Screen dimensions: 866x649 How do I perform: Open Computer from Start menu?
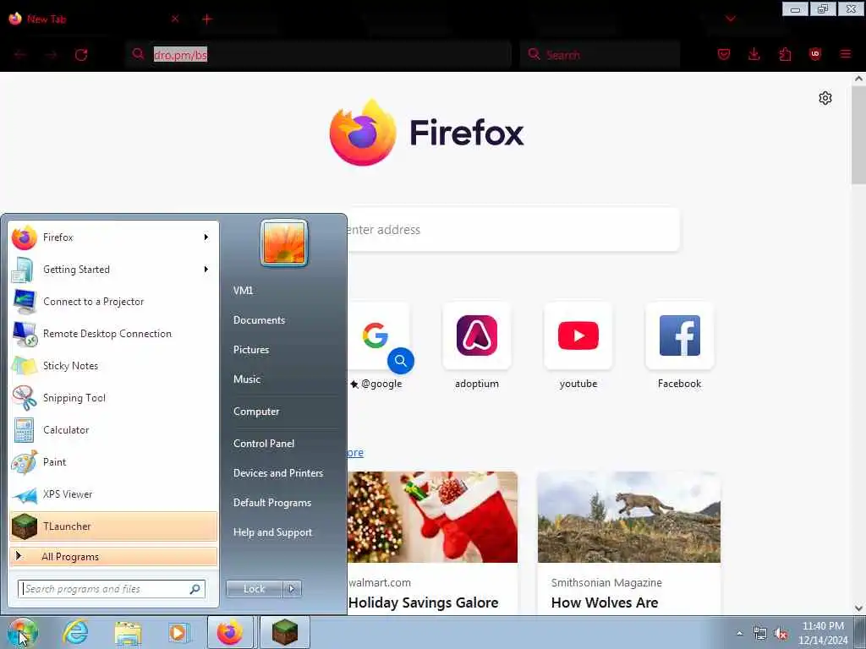pos(256,412)
